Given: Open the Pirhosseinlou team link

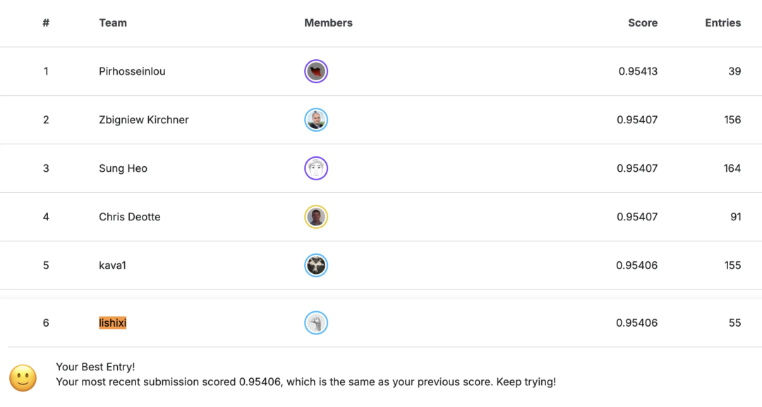Looking at the screenshot, I should (x=132, y=71).
